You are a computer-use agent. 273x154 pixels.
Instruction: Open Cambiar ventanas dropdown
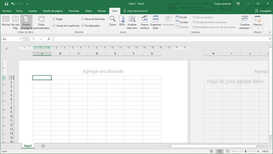coord(245,22)
